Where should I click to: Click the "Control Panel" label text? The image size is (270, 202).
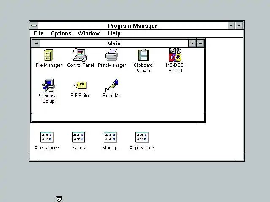click(81, 65)
